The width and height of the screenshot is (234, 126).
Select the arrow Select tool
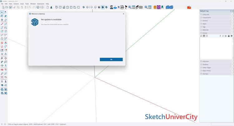[2, 12]
